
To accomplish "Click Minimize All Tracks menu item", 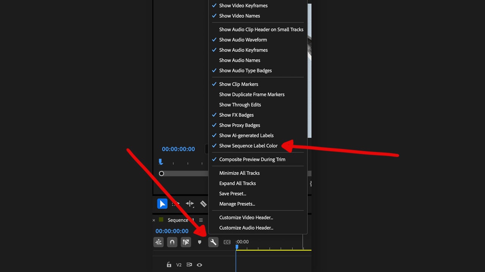I will click(239, 173).
